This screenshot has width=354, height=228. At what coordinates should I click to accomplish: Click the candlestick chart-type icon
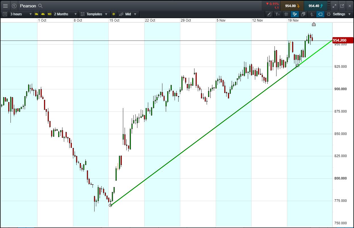(121, 14)
